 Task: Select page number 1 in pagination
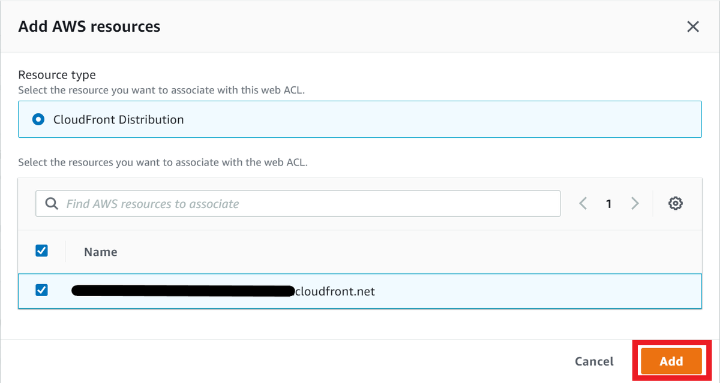(x=609, y=204)
